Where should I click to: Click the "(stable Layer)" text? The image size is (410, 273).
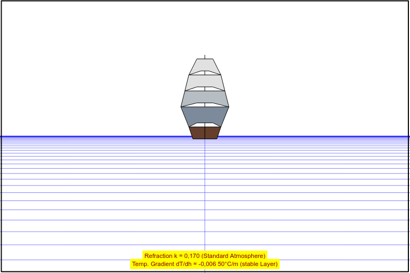coord(258,264)
